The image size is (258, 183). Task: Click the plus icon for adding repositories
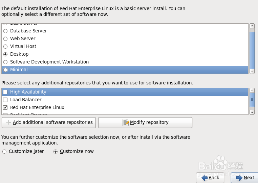8,123
